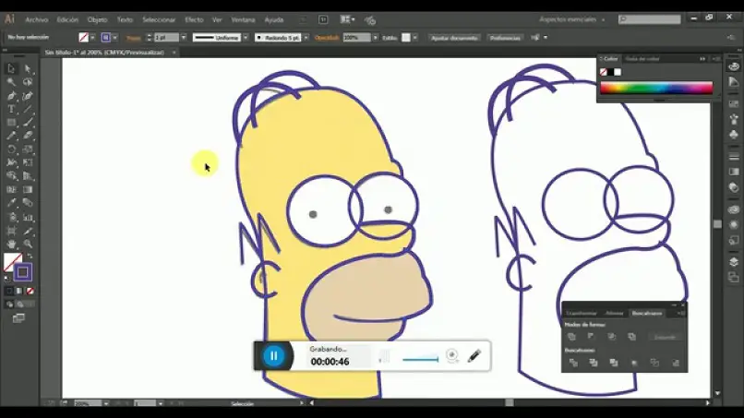Open the stroke color dropdown in control bar

pyautogui.click(x=114, y=38)
